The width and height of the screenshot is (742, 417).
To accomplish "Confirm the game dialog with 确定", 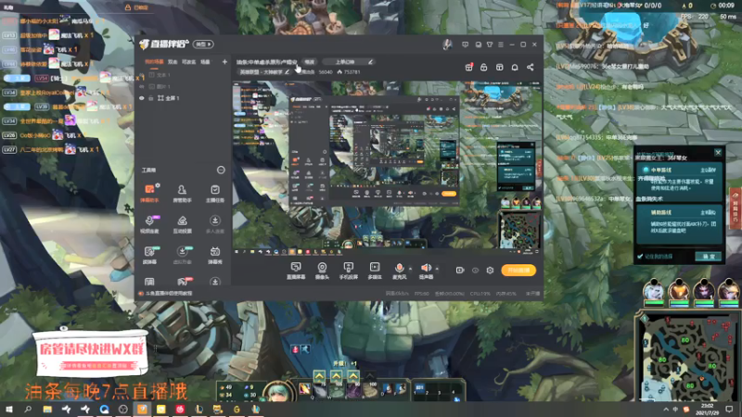I will pyautogui.click(x=709, y=257).
